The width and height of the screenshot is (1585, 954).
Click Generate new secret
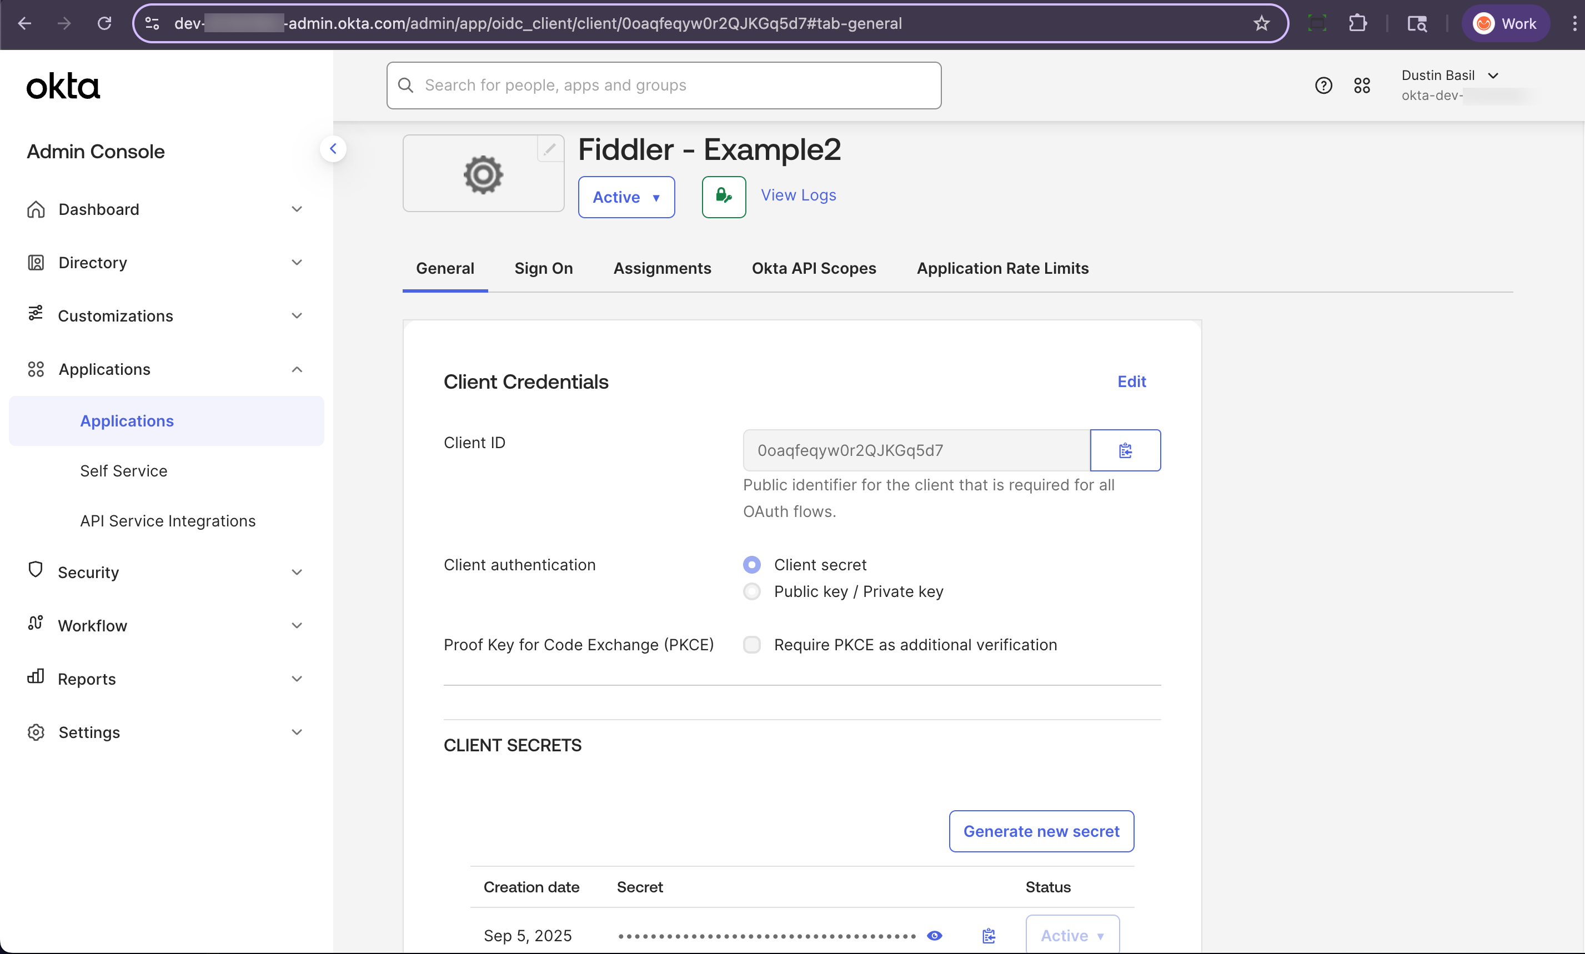point(1041,831)
